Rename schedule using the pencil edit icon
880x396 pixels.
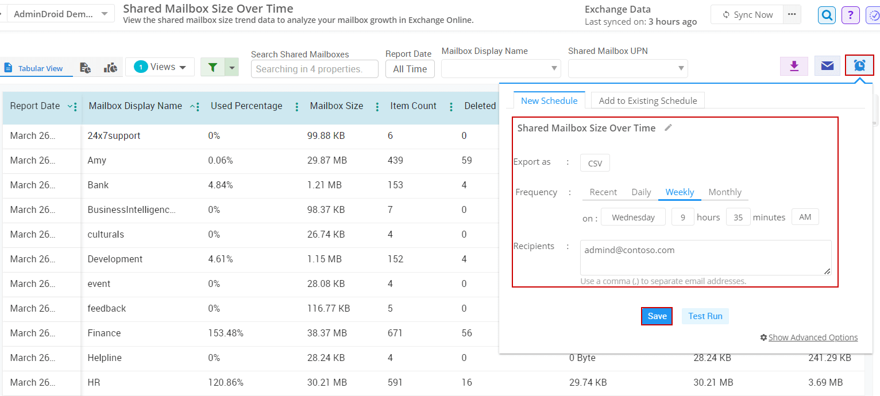click(668, 127)
